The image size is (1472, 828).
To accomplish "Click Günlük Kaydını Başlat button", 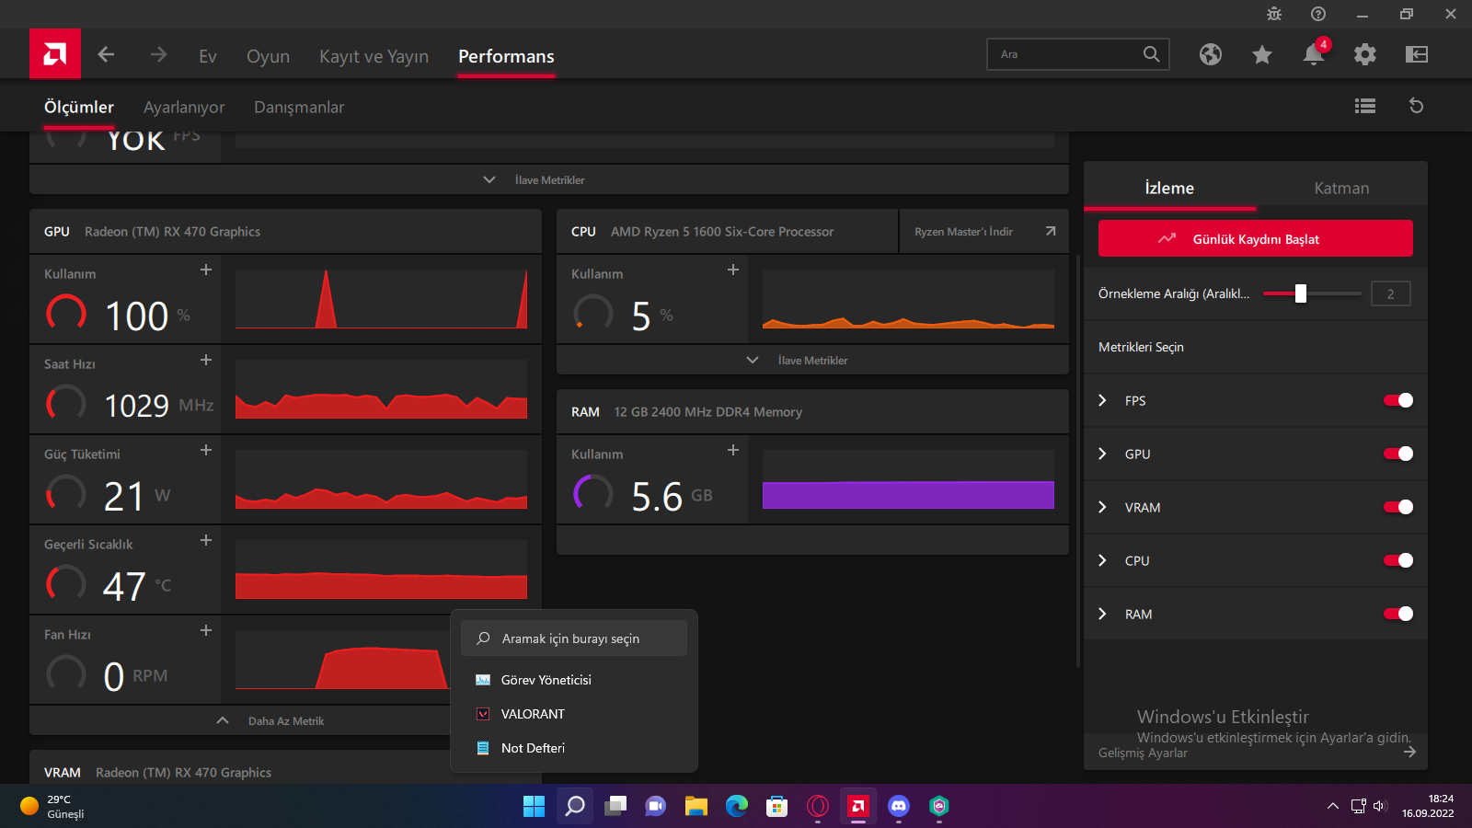I will point(1255,239).
